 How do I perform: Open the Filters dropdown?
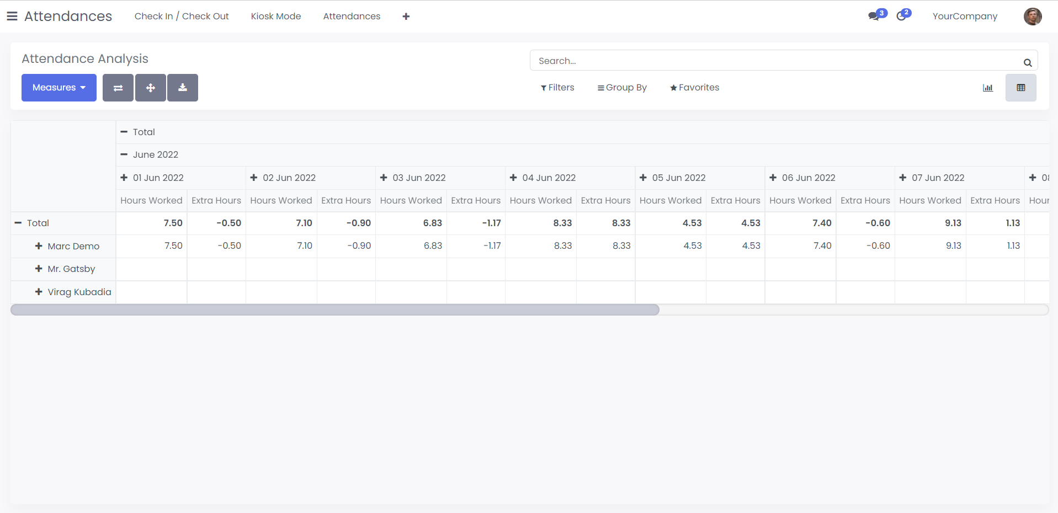(x=557, y=88)
